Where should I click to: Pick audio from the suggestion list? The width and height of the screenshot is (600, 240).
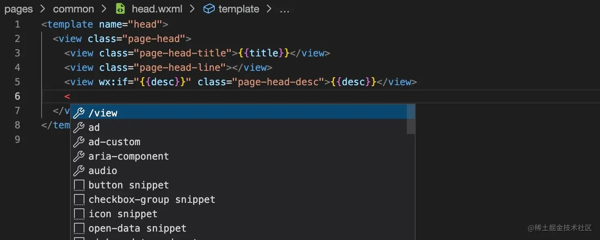243,170
